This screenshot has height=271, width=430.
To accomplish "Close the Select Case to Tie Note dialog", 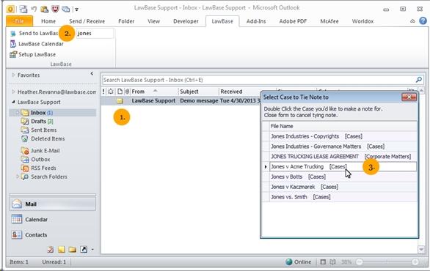I will coord(409,97).
